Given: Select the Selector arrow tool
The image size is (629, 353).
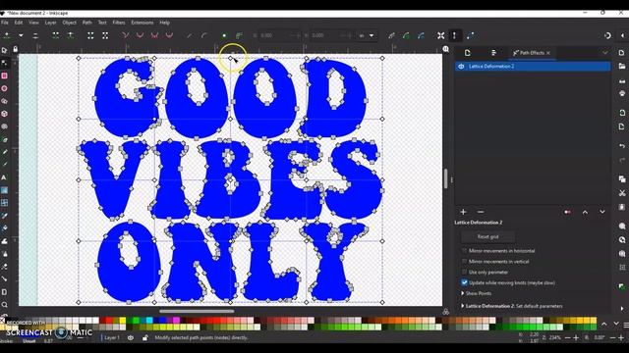Looking at the screenshot, I should click(4, 50).
